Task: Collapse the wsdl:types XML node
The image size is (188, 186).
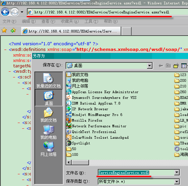Action: 10,72
